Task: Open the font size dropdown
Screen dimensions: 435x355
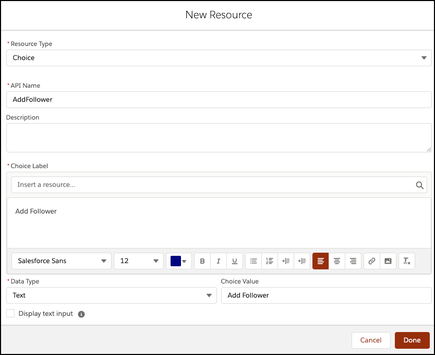Action: 138,261
